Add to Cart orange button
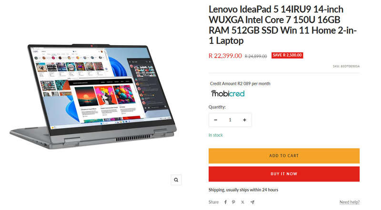381x210 pixels. pos(284,156)
